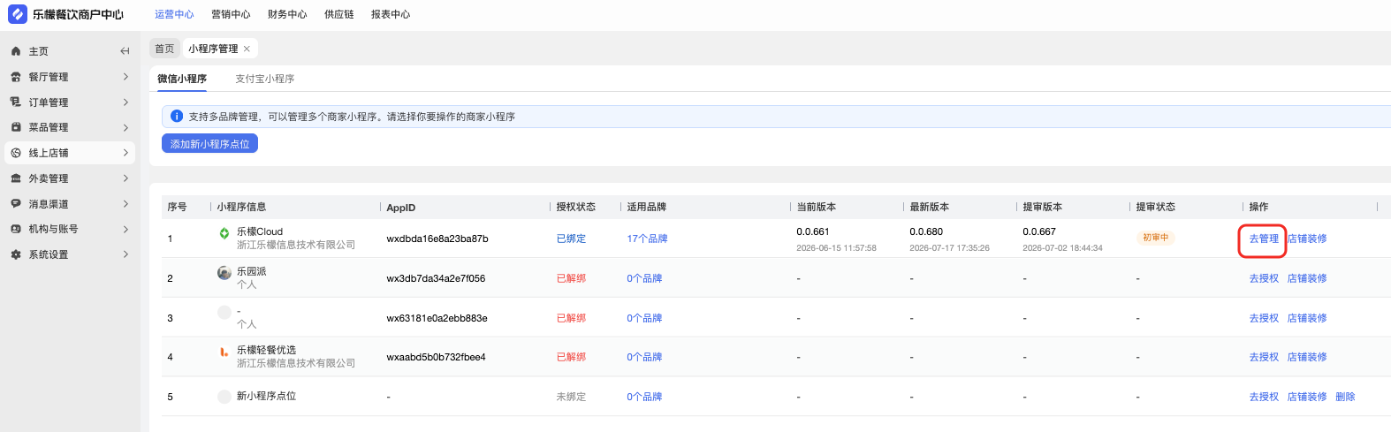Open the 主页 sidebar item
The height and width of the screenshot is (432, 1391).
70,51
